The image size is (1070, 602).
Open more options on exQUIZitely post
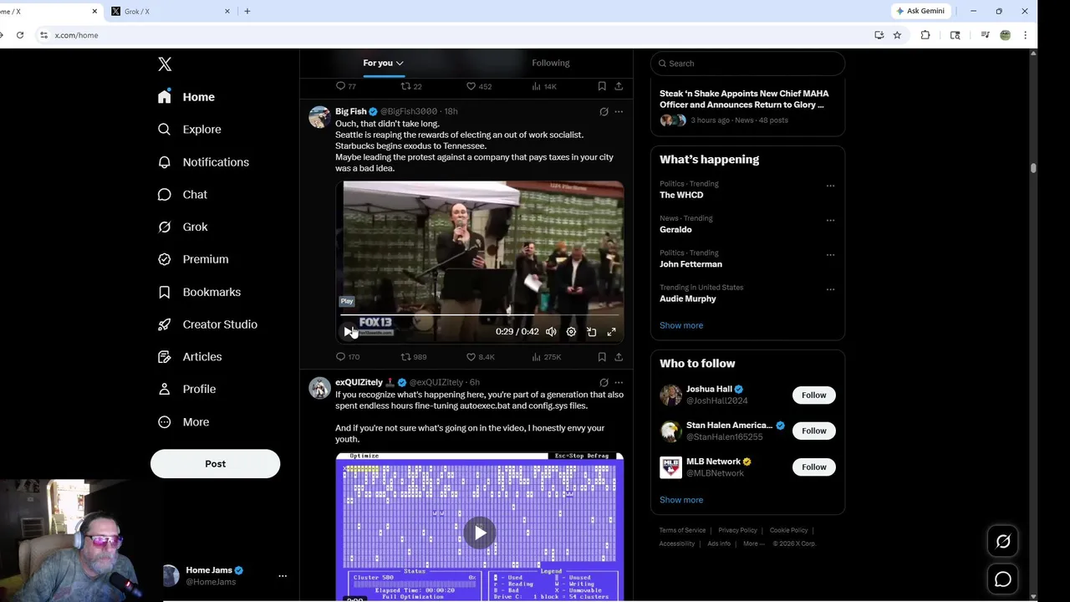click(x=619, y=382)
